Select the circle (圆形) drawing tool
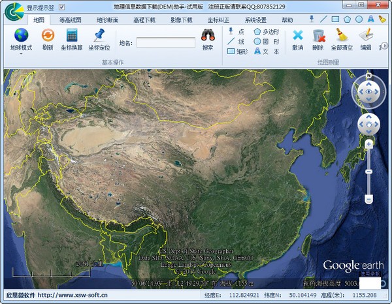 pyautogui.click(x=267, y=42)
